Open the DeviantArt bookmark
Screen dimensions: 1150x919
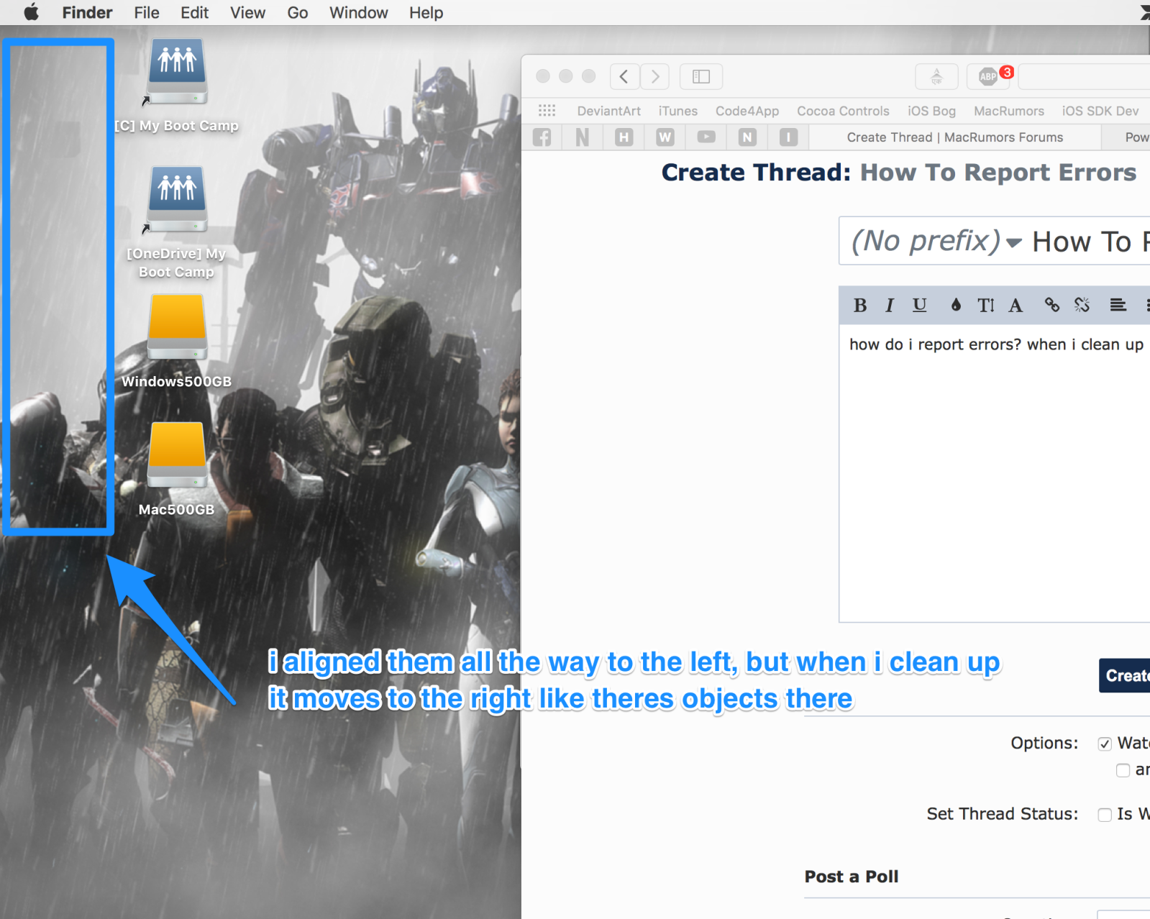(608, 111)
